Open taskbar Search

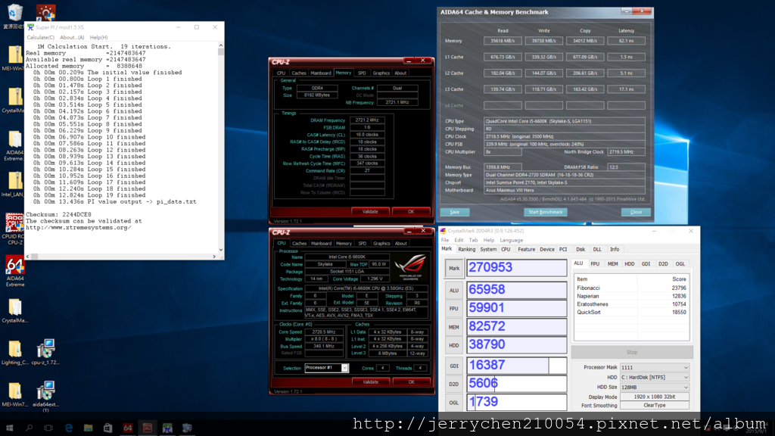(x=30, y=428)
